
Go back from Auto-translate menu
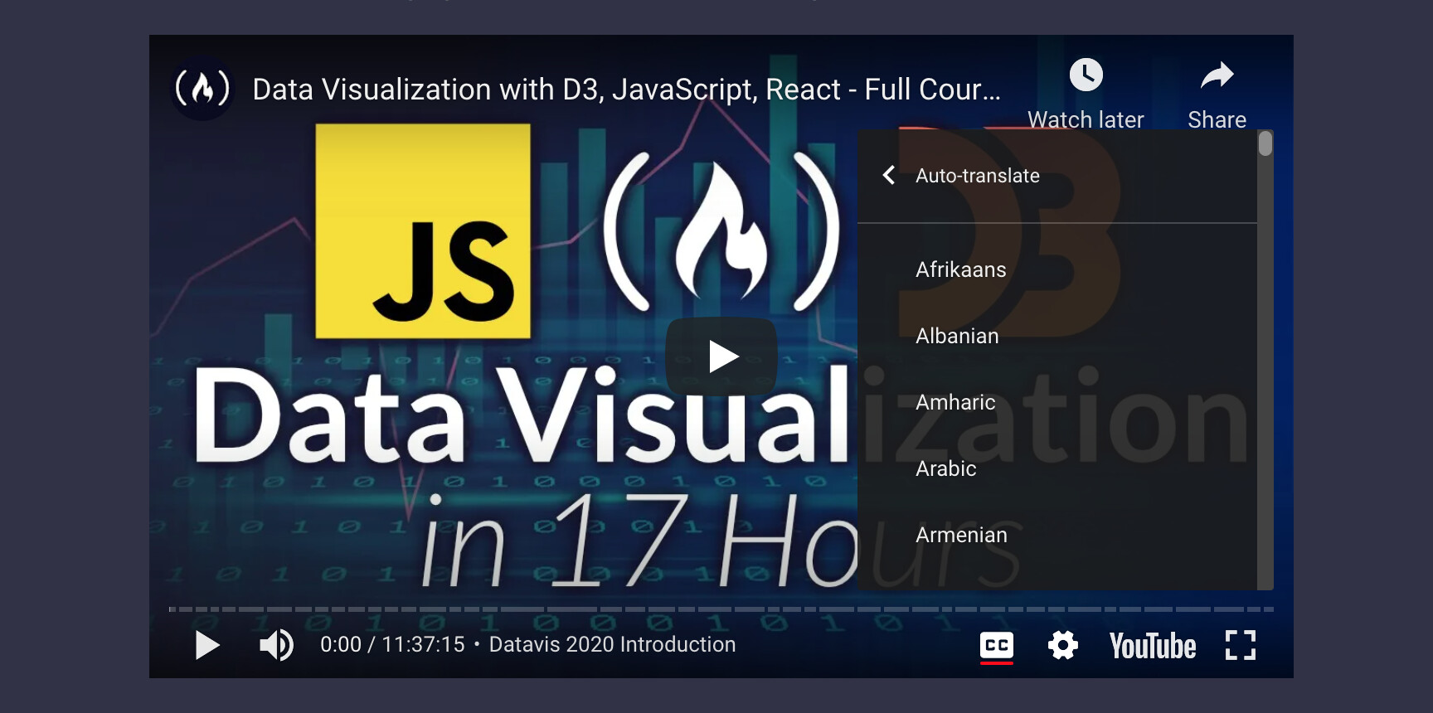889,175
